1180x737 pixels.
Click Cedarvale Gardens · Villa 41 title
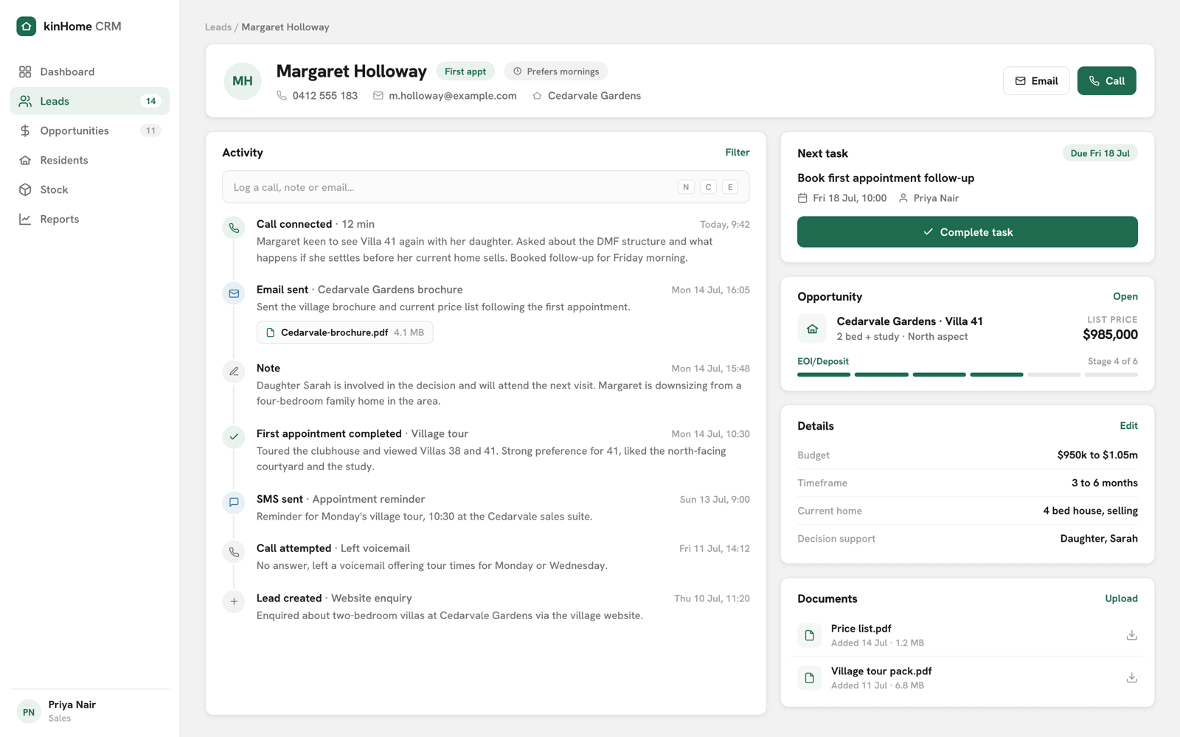pos(909,321)
